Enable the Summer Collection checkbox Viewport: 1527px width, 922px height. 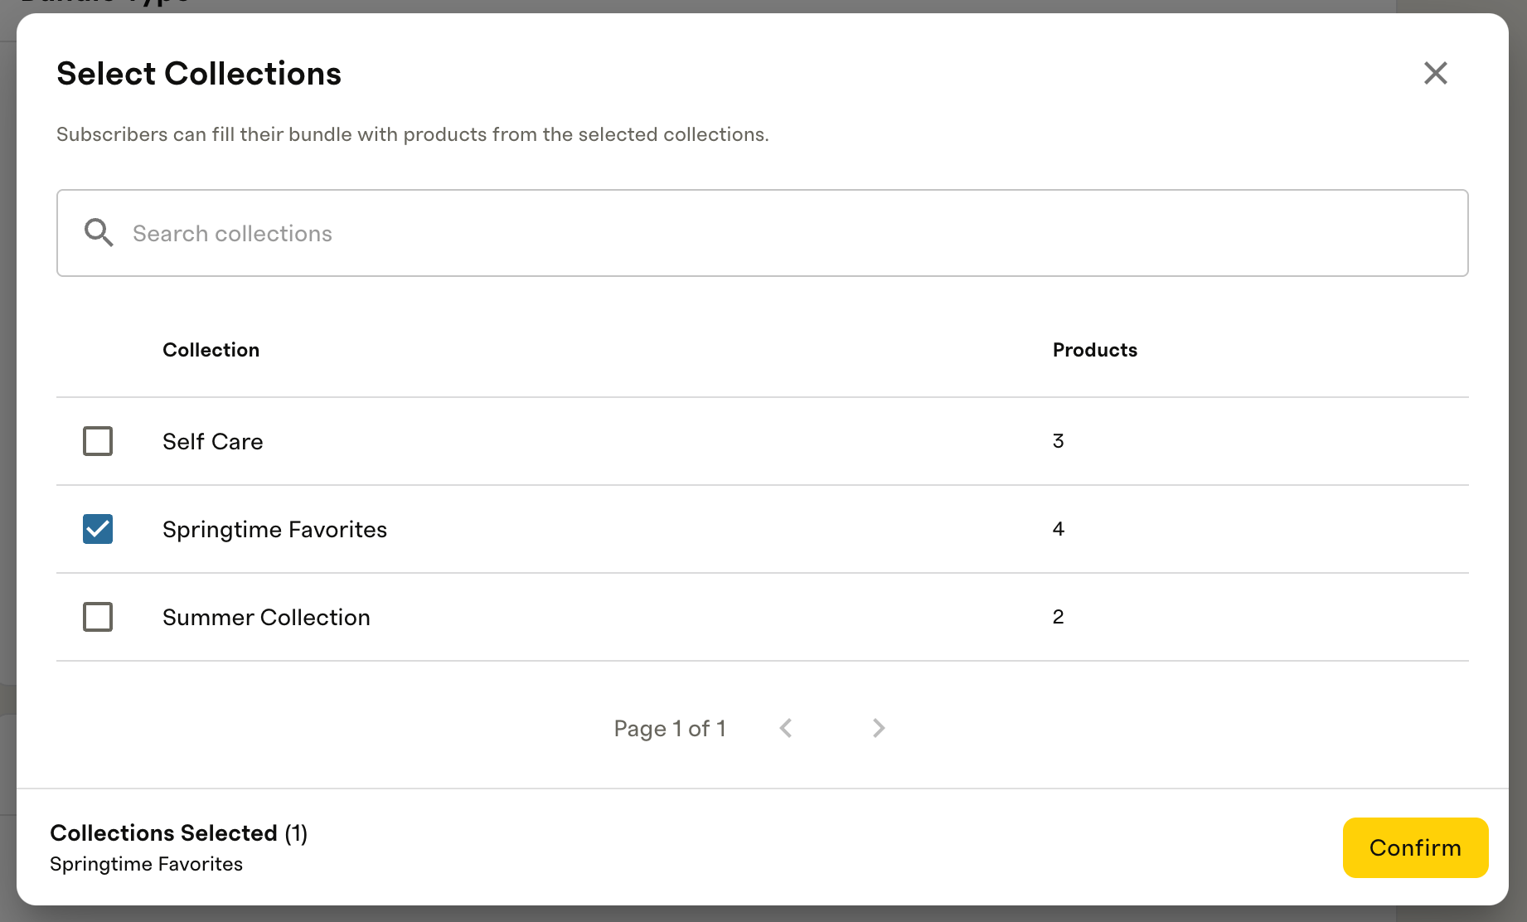[x=98, y=617]
